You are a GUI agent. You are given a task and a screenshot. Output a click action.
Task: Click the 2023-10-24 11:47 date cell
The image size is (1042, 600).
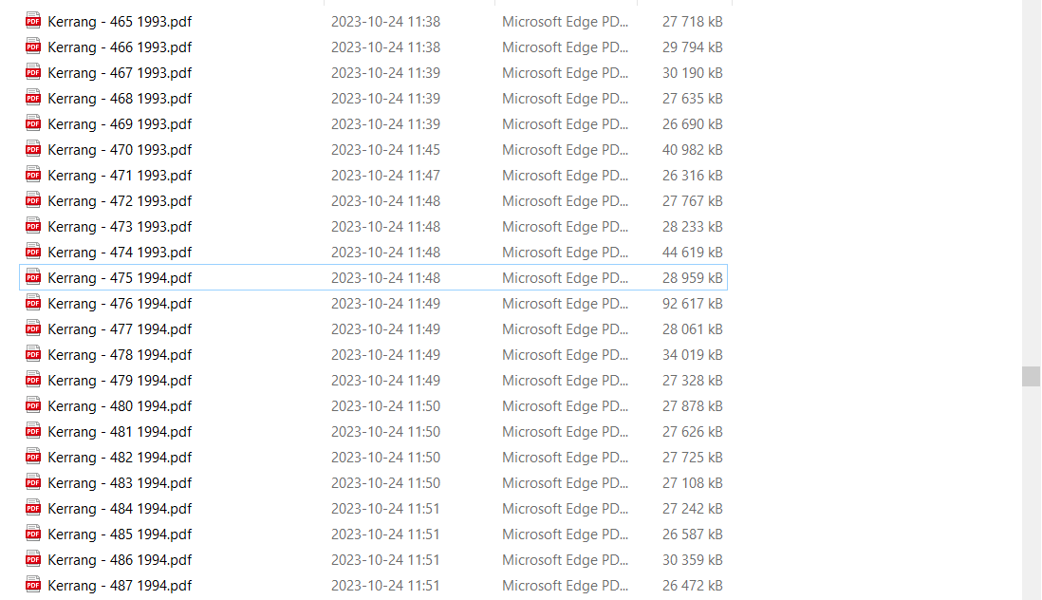click(x=385, y=176)
